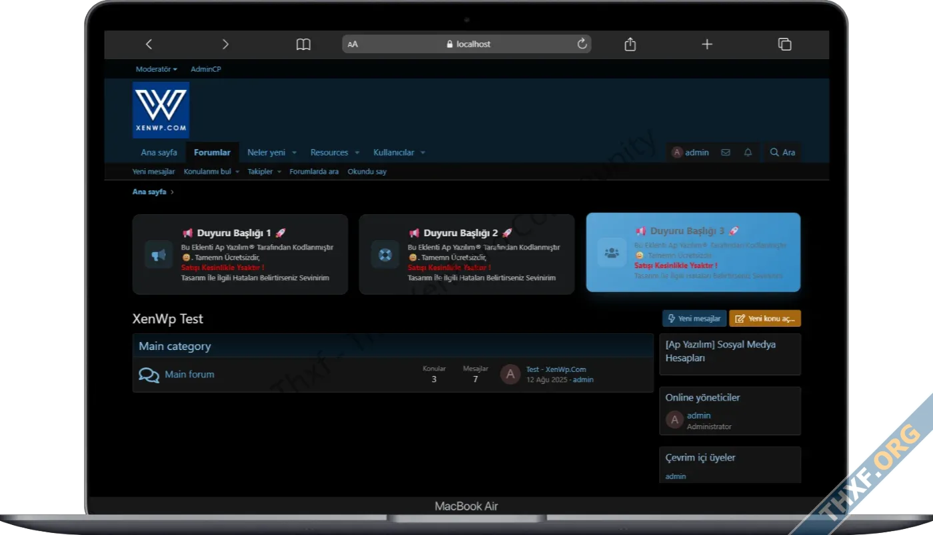Expand the Resources dropdown arrow
The width and height of the screenshot is (933, 535).
pos(357,153)
